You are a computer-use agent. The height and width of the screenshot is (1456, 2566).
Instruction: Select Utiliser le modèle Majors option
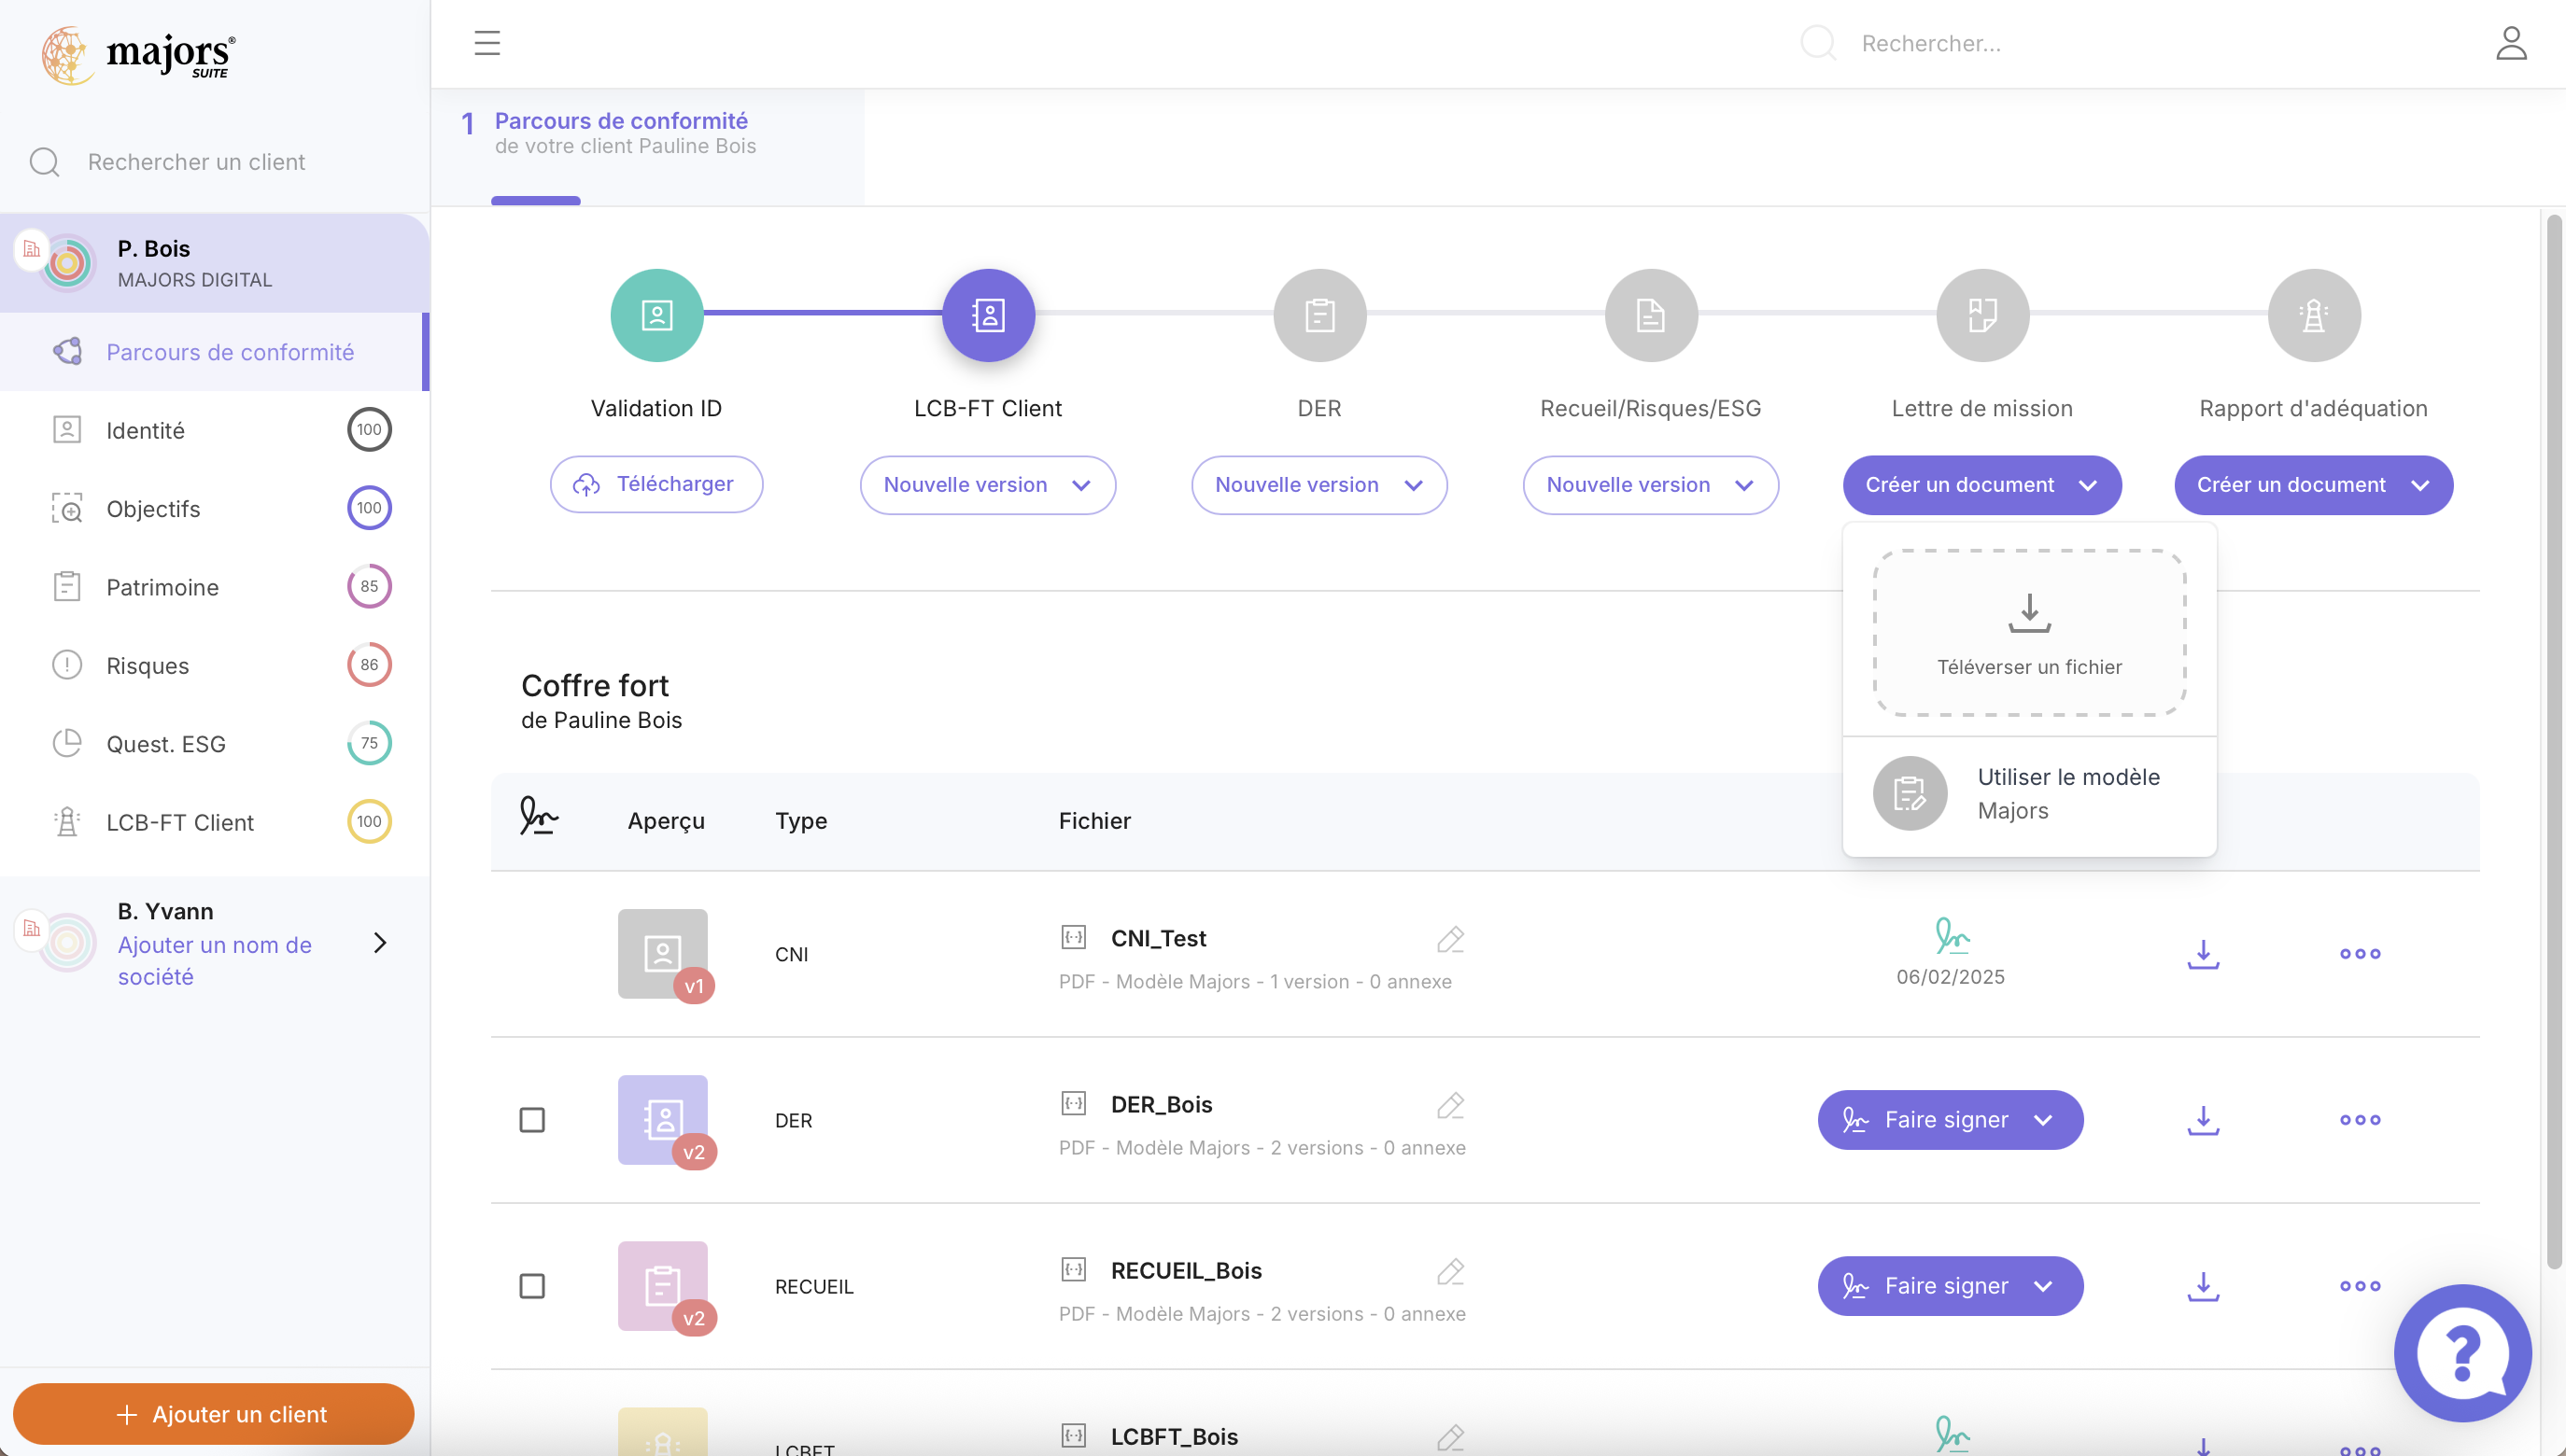pyautogui.click(x=2029, y=794)
